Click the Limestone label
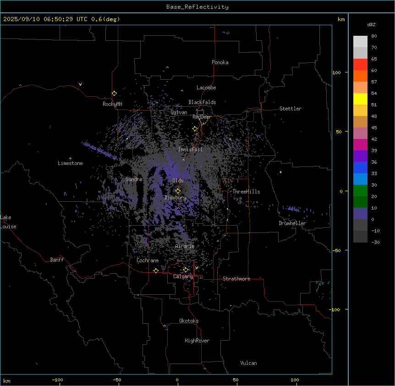Image resolution: width=395 pixels, height=386 pixels. [x=70, y=163]
